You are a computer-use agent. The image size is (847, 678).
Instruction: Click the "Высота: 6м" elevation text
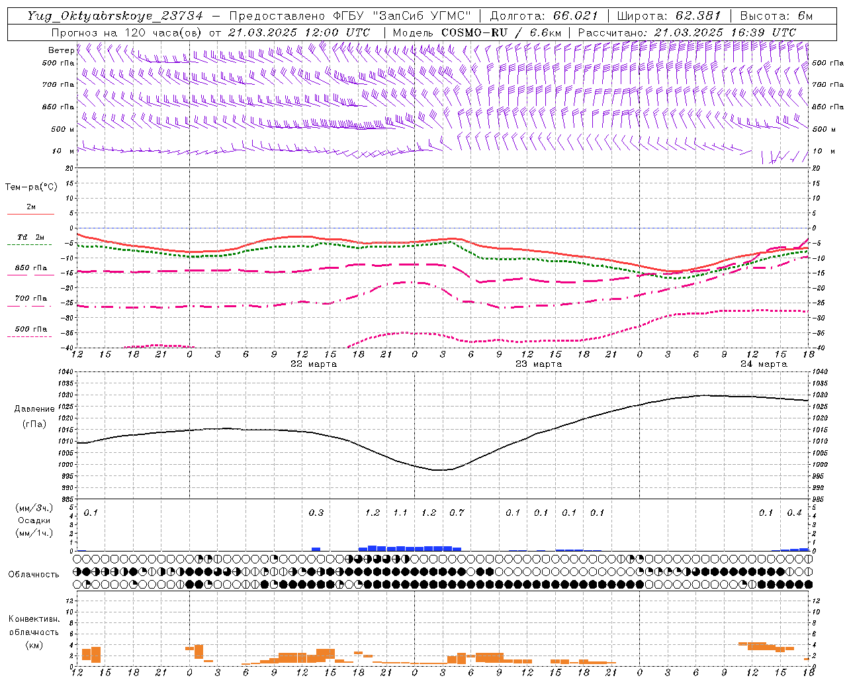(776, 16)
